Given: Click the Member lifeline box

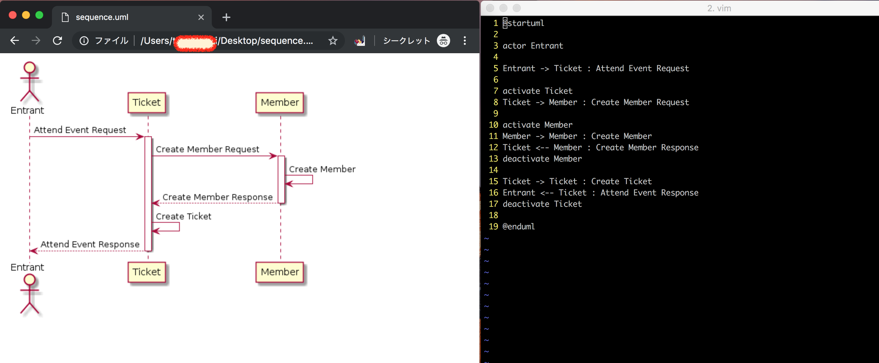Looking at the screenshot, I should click(x=279, y=102).
